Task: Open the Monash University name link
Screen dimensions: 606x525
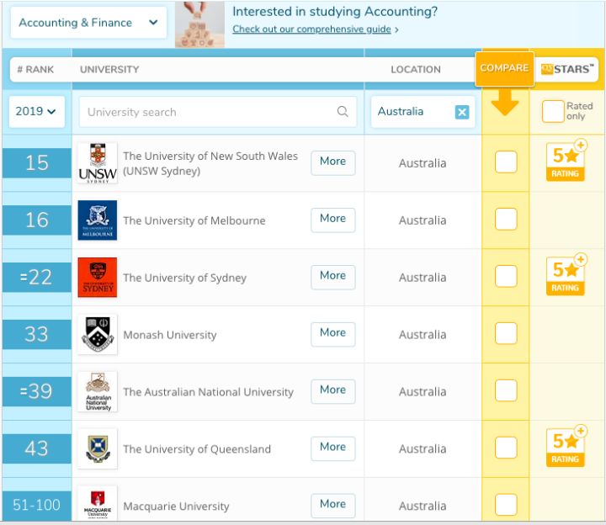Action: point(170,335)
